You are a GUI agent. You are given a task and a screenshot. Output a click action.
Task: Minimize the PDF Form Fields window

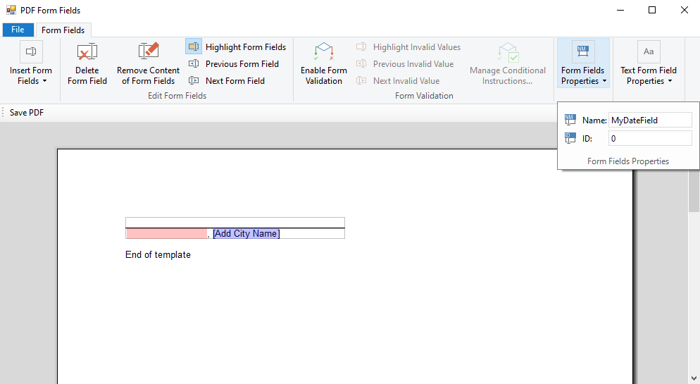tap(620, 10)
